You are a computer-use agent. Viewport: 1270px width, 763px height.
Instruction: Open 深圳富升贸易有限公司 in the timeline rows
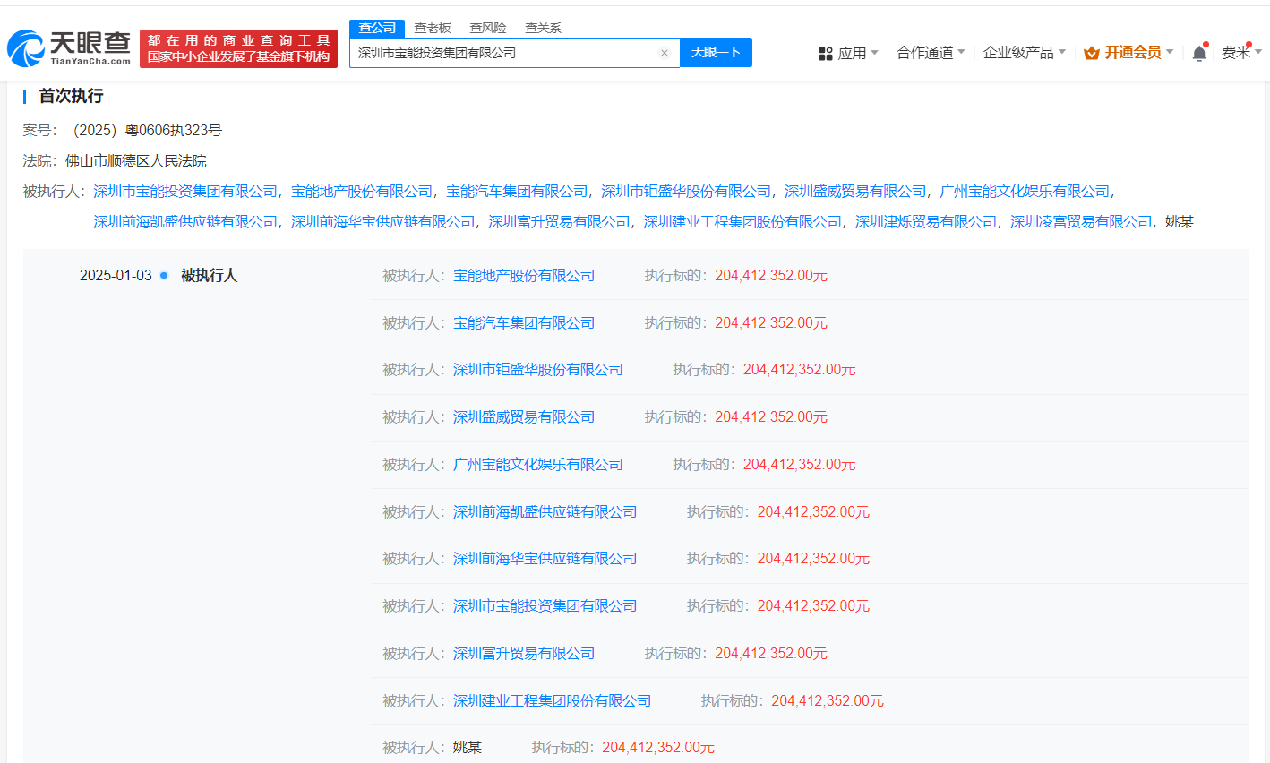pyautogui.click(x=524, y=653)
